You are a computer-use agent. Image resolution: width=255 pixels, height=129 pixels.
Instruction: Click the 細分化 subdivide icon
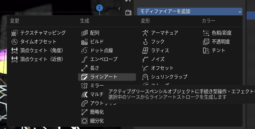(x=85, y=121)
